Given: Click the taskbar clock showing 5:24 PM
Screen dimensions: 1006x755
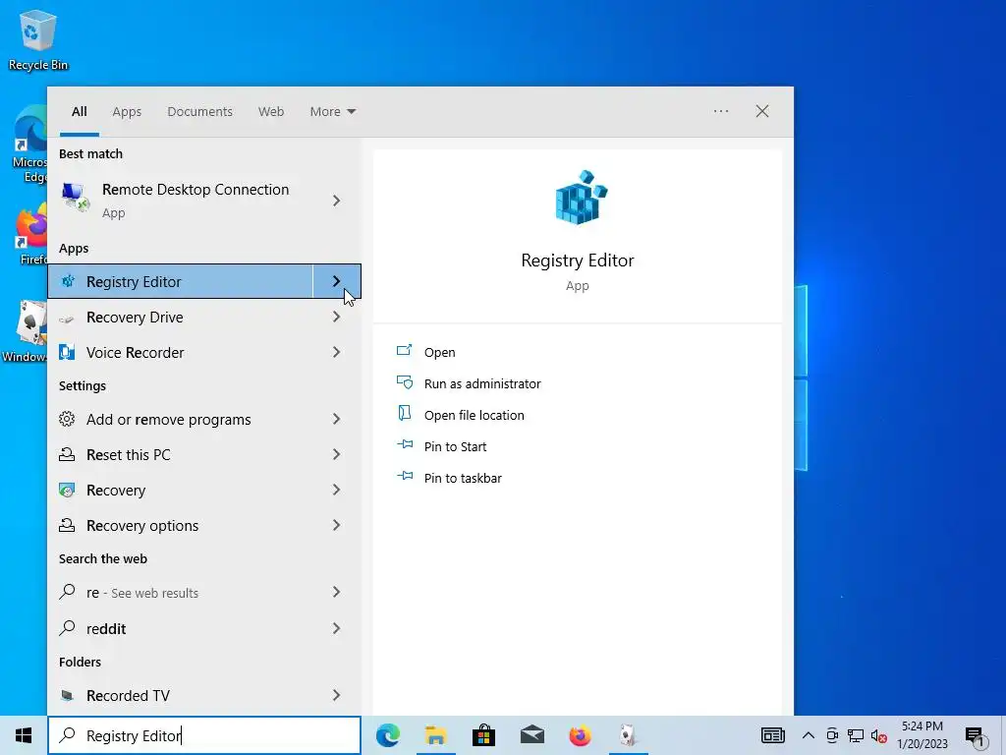Looking at the screenshot, I should coord(922,735).
